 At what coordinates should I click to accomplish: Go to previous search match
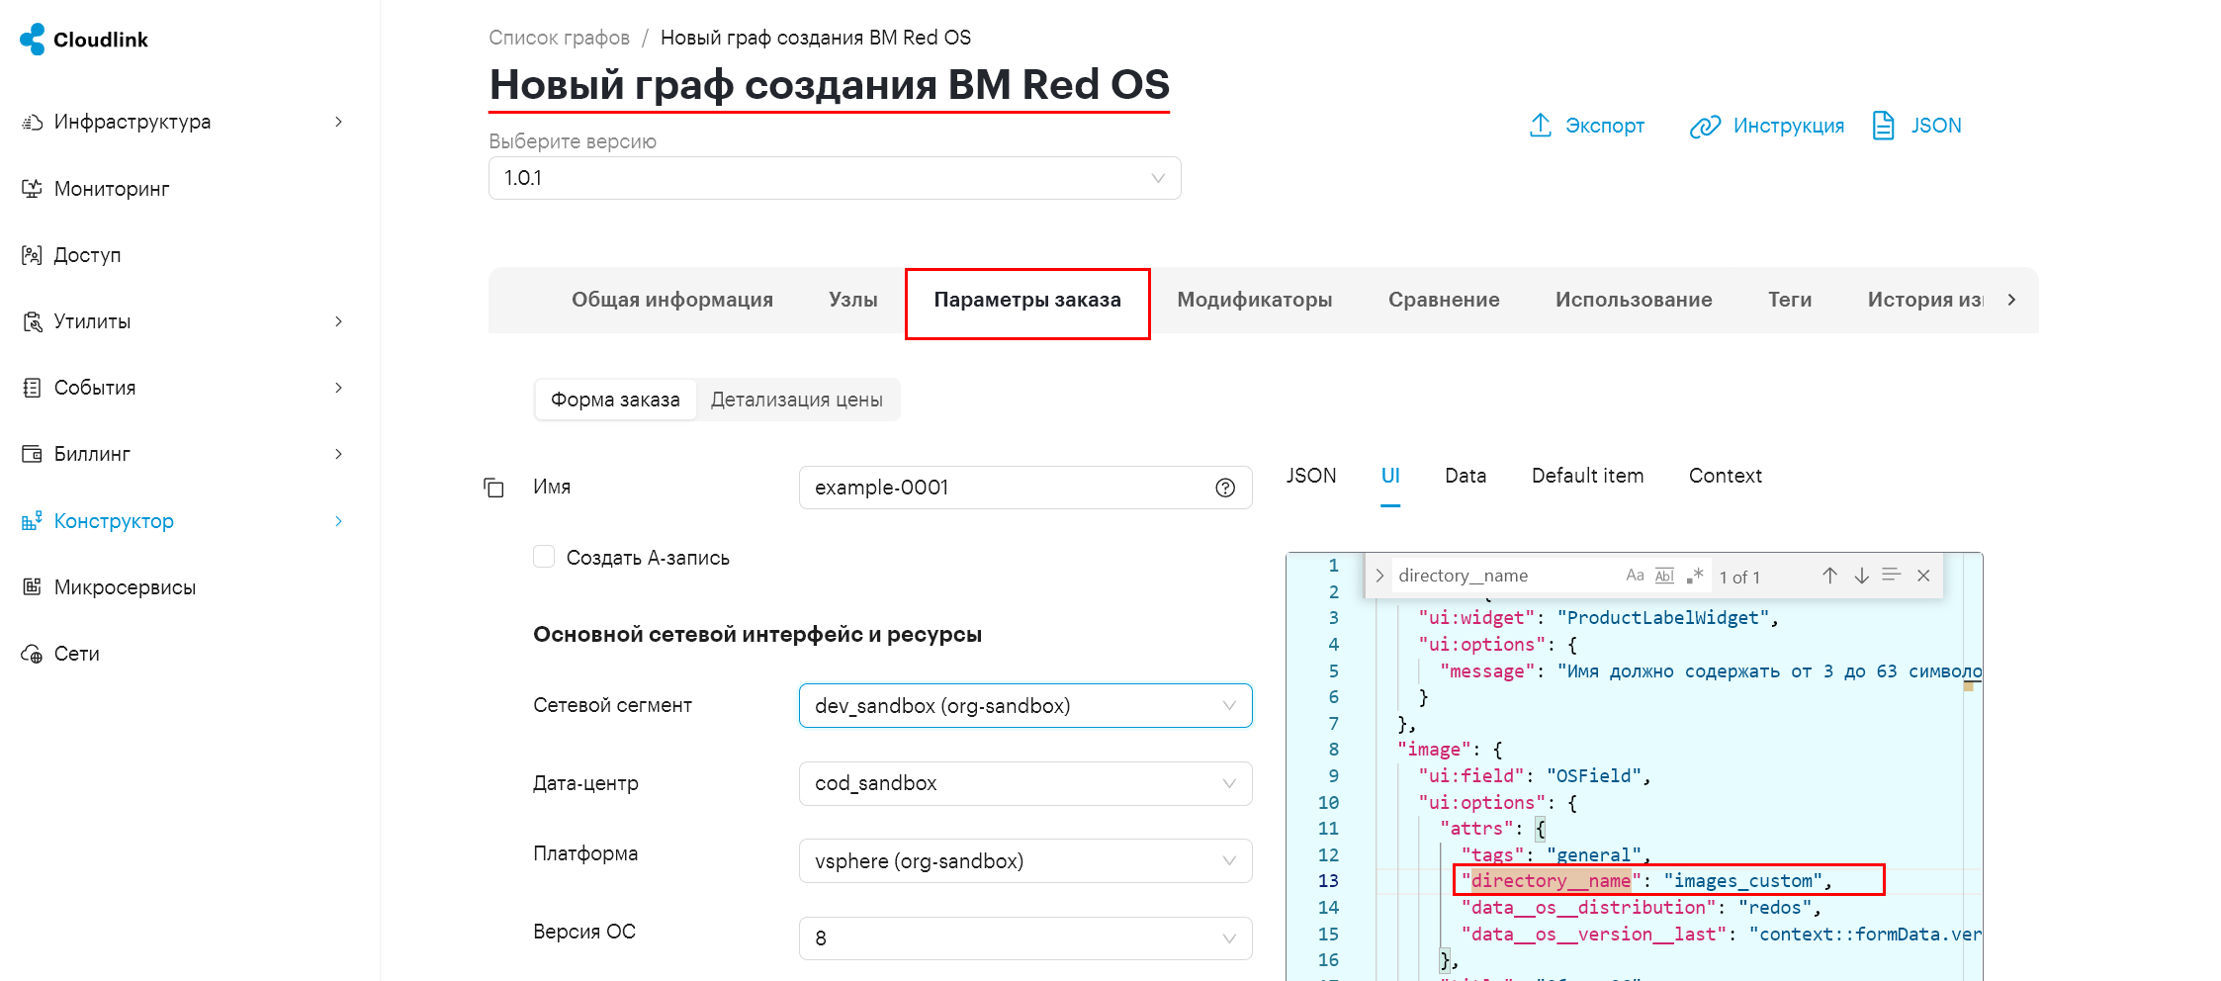click(x=1830, y=576)
